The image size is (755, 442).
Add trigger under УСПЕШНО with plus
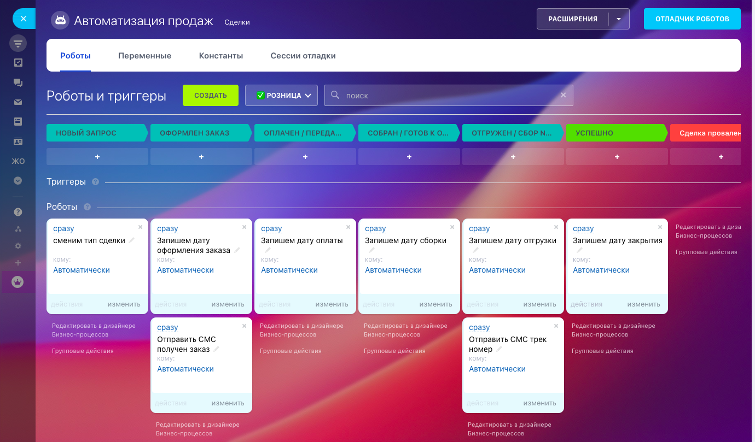click(617, 157)
